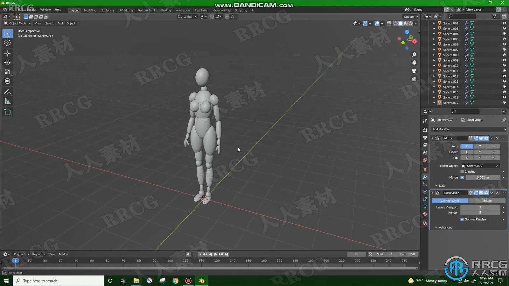Open the Physics properties tab

tap(425, 192)
